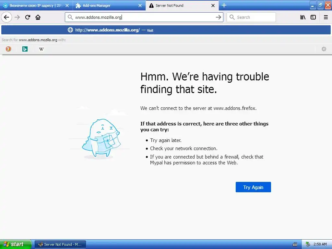Close the IP address tab

[x=67, y=6]
